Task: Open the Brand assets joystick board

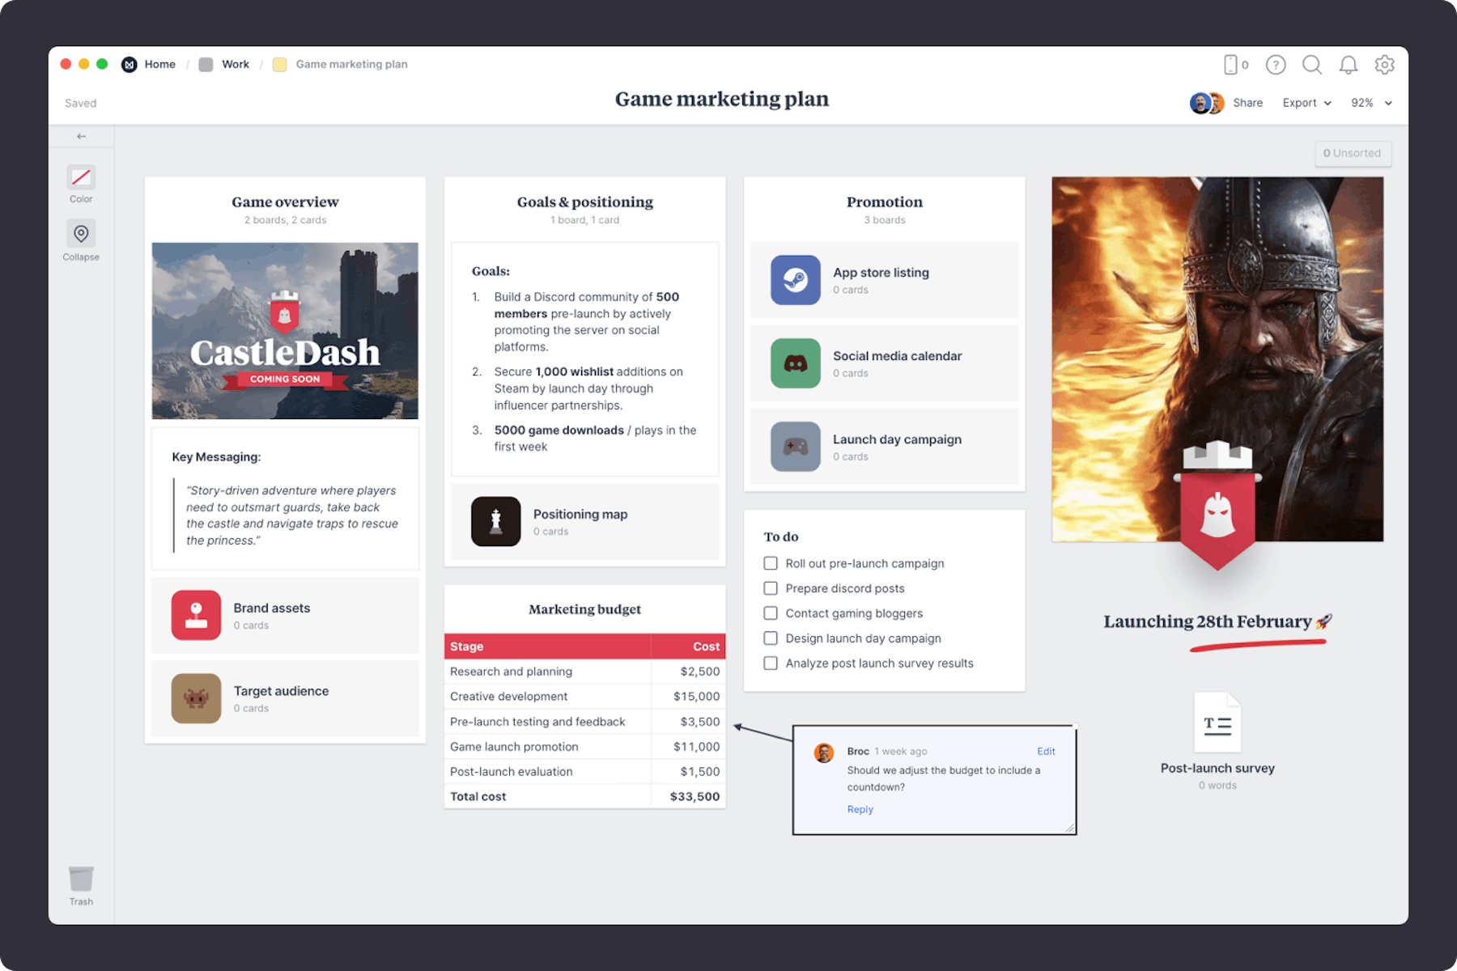Action: (x=271, y=615)
